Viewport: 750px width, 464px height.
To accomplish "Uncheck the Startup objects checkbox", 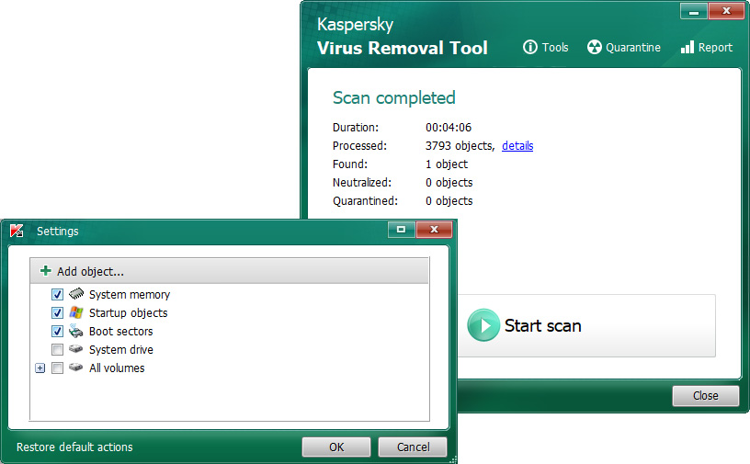I will point(57,312).
